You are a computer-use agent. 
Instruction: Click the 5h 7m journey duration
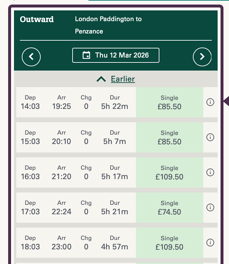tap(114, 141)
